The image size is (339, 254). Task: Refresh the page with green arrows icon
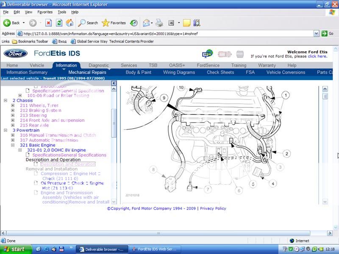[x=59, y=23]
